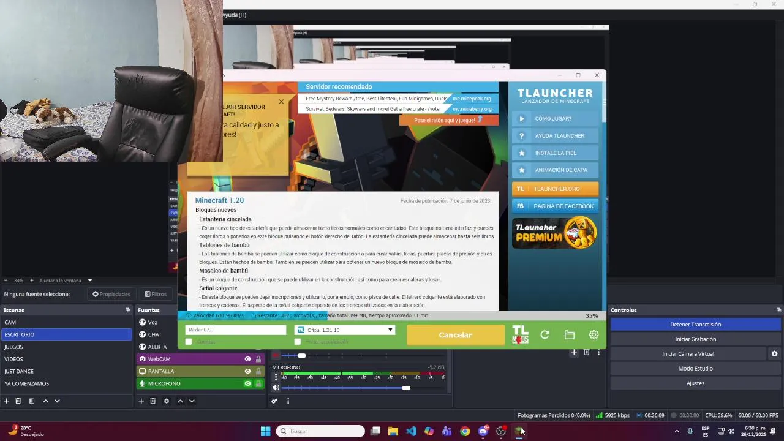Click the TLauncher refresh icon
The width and height of the screenshot is (784, 441).
click(x=545, y=334)
